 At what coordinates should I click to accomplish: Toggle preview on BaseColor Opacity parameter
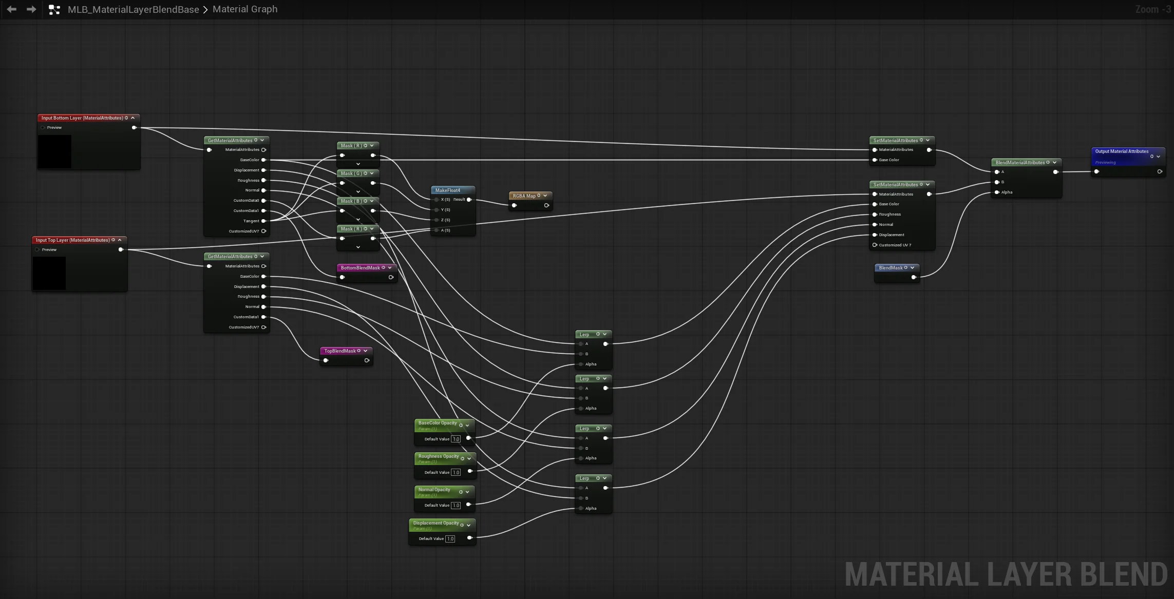tap(461, 426)
